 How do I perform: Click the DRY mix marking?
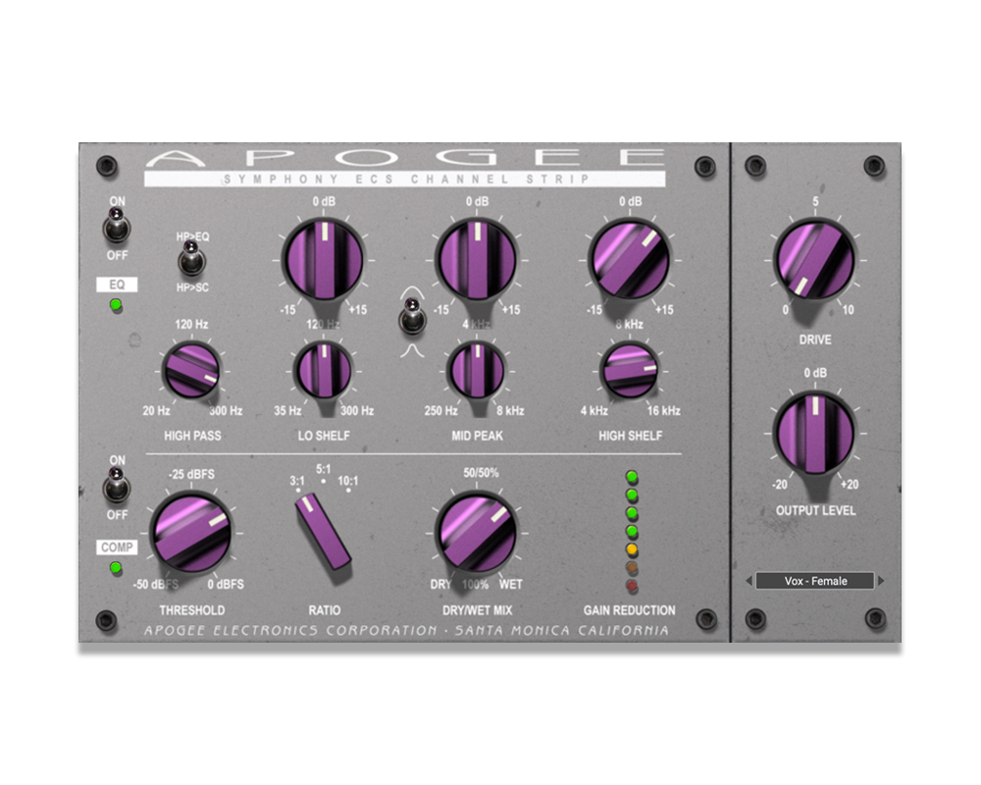pyautogui.click(x=440, y=584)
